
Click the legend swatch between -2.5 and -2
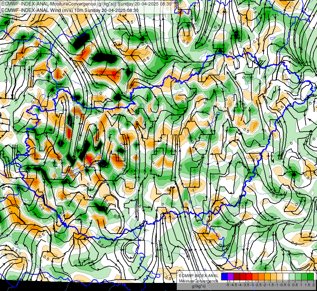coord(261,276)
